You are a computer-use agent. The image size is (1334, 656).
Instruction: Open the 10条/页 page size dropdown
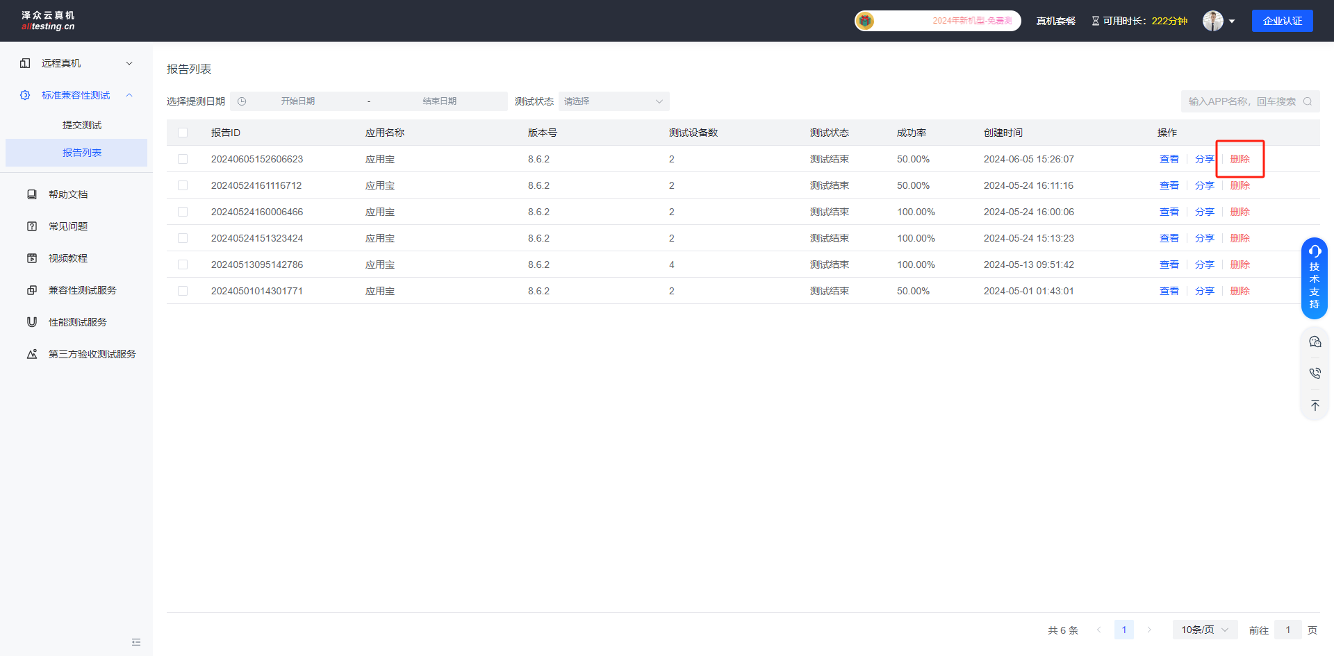click(x=1205, y=630)
